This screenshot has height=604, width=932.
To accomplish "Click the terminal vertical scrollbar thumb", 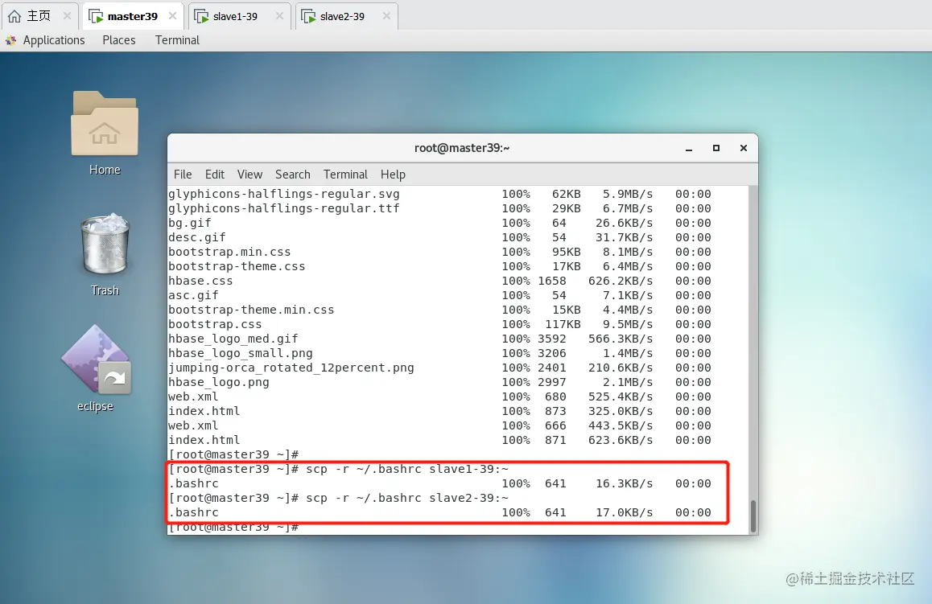I will pyautogui.click(x=753, y=516).
